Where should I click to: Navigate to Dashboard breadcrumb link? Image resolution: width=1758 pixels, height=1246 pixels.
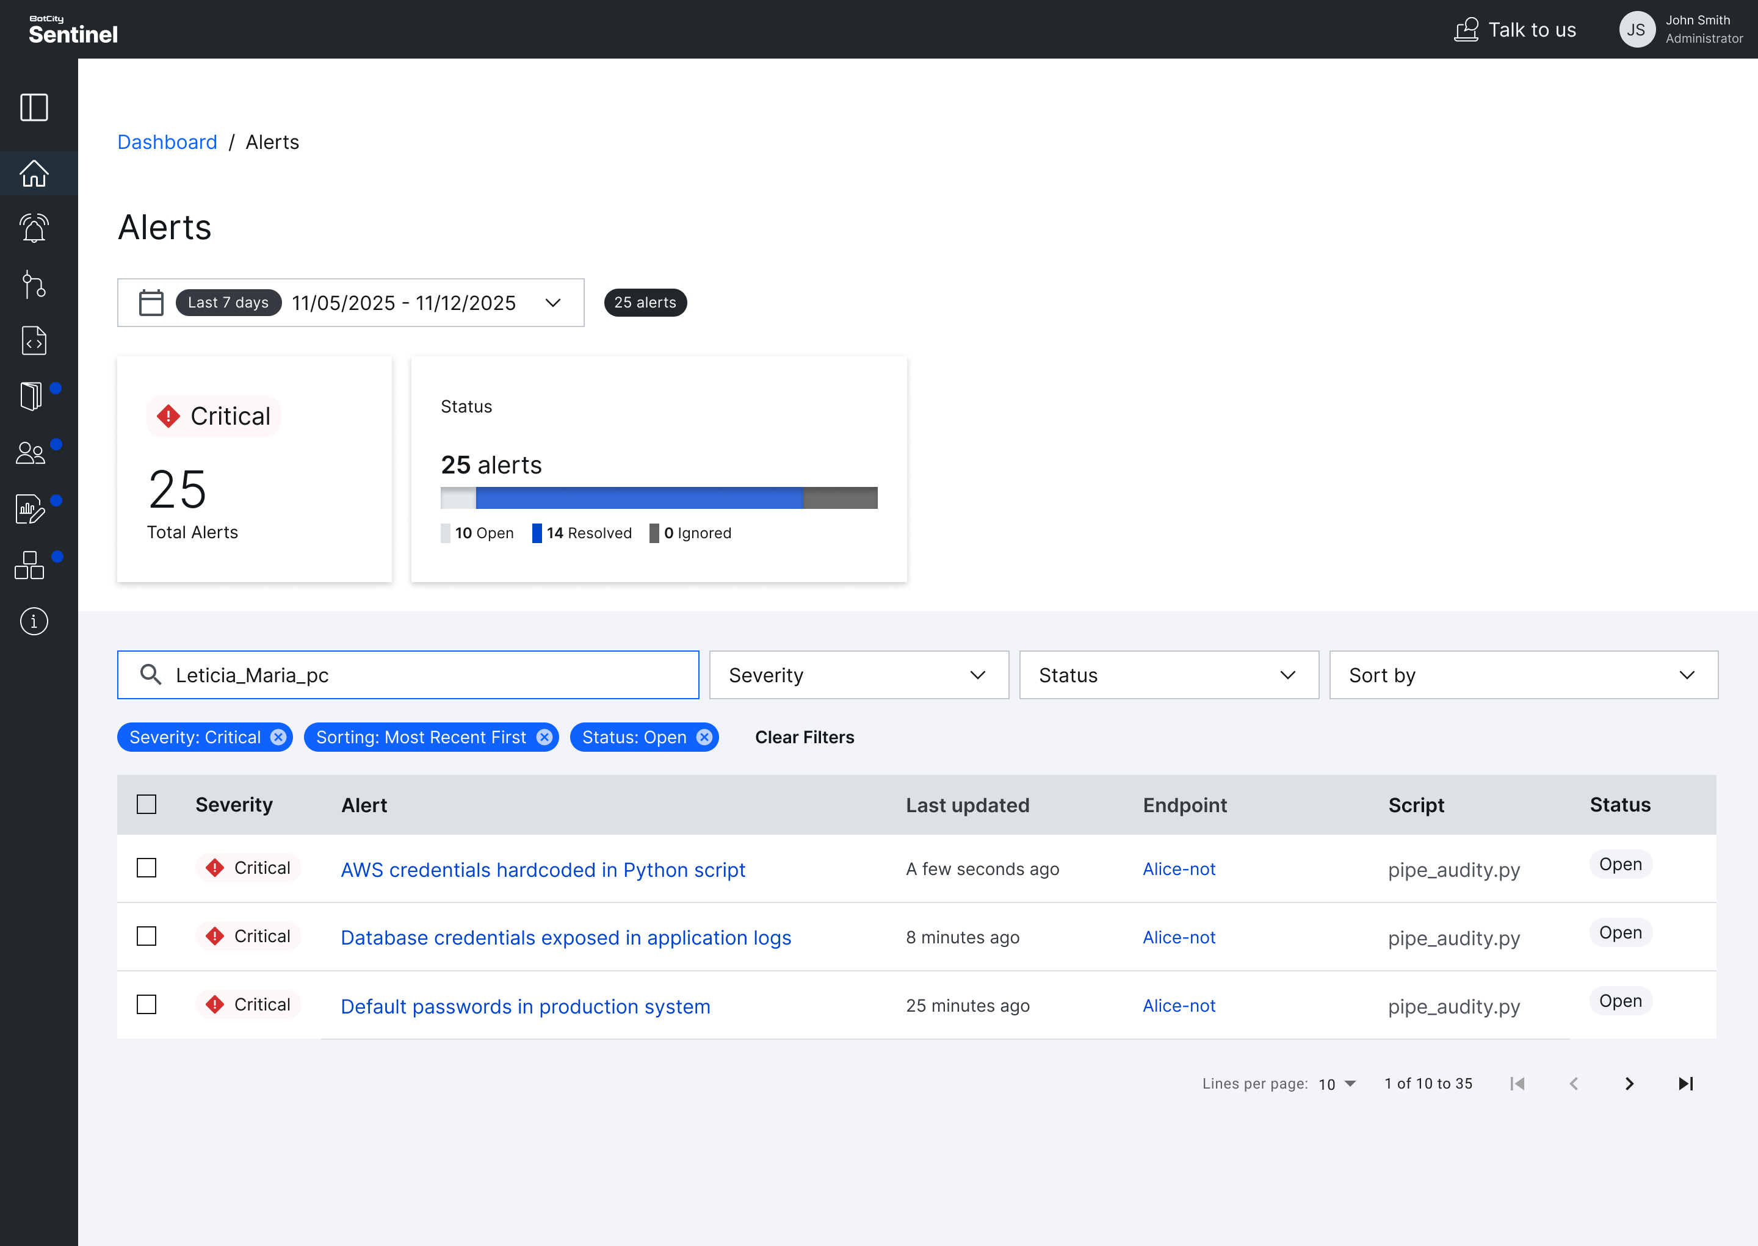point(167,142)
